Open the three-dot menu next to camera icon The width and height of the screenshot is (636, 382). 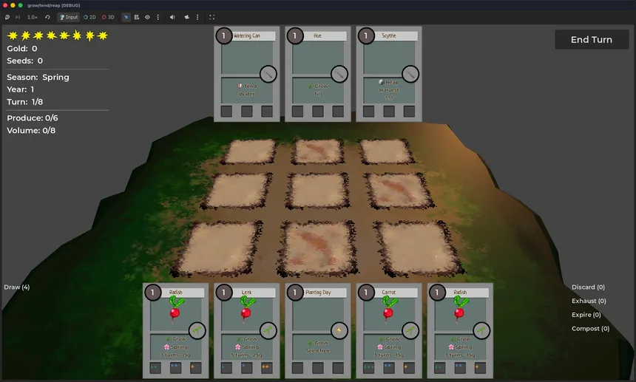197,17
